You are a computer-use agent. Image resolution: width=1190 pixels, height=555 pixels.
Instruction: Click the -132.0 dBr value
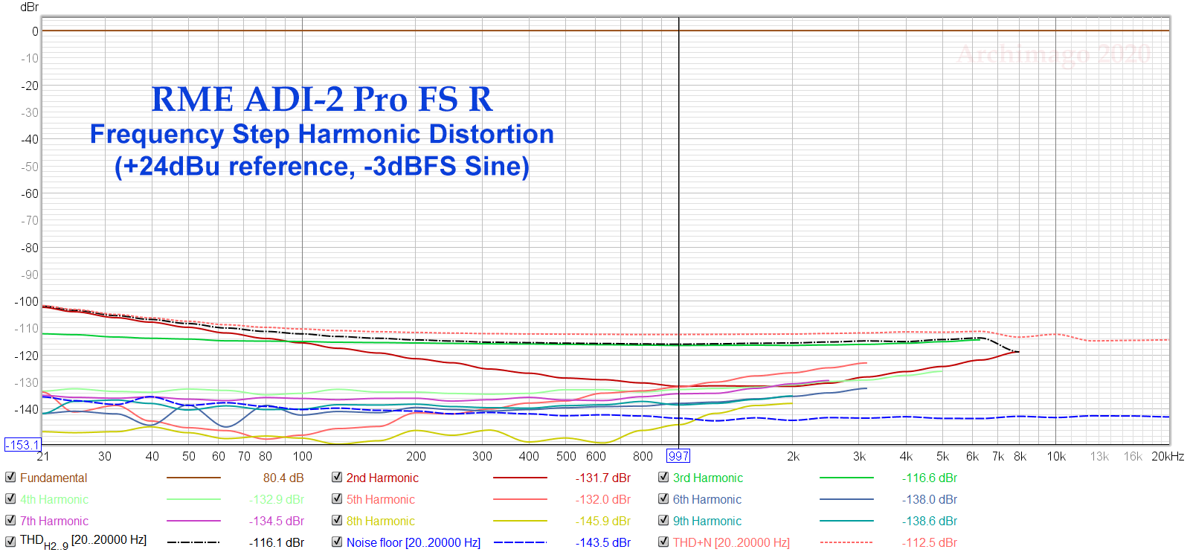pyautogui.click(x=602, y=499)
